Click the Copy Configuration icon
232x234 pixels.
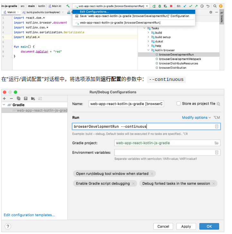click(19, 99)
